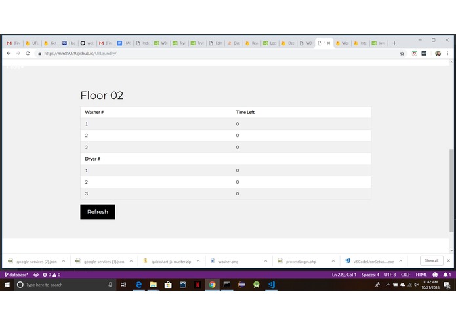Open a new tab with plus button
Screen dimensions: 456x324
coord(394,43)
